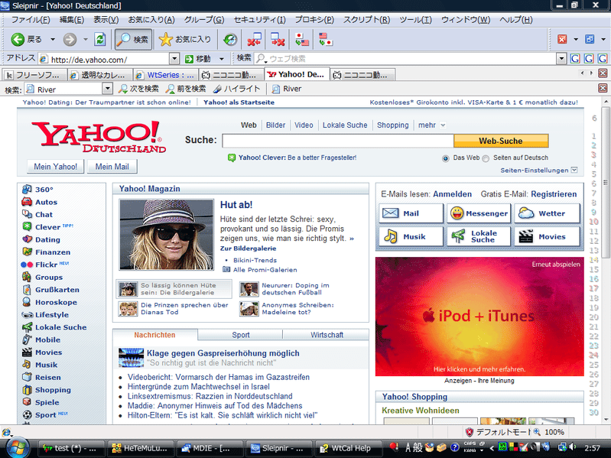Image resolution: width=611 pixels, height=458 pixels.
Task: Click the River keyword button in find bar
Action: [x=287, y=89]
